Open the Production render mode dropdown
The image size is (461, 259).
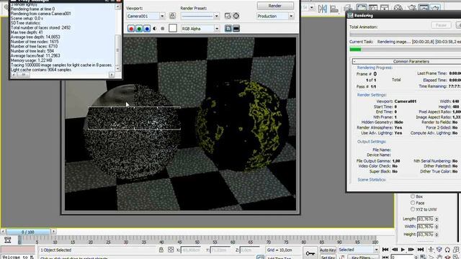coord(291,16)
